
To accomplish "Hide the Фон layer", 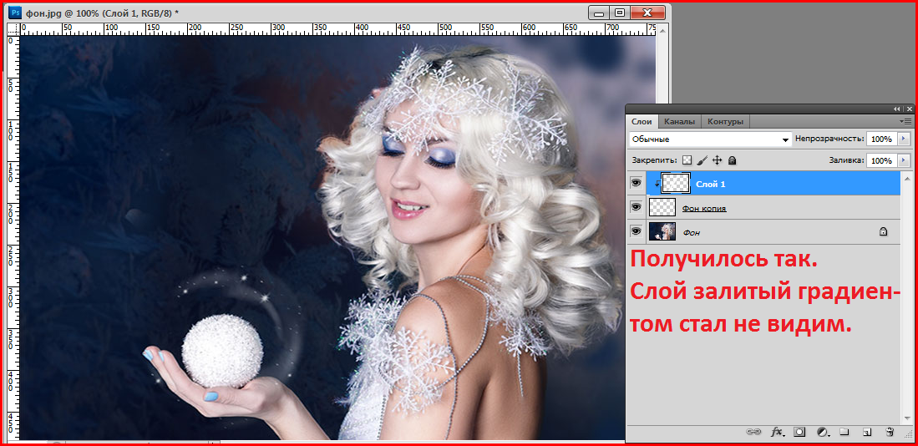I will click(636, 232).
